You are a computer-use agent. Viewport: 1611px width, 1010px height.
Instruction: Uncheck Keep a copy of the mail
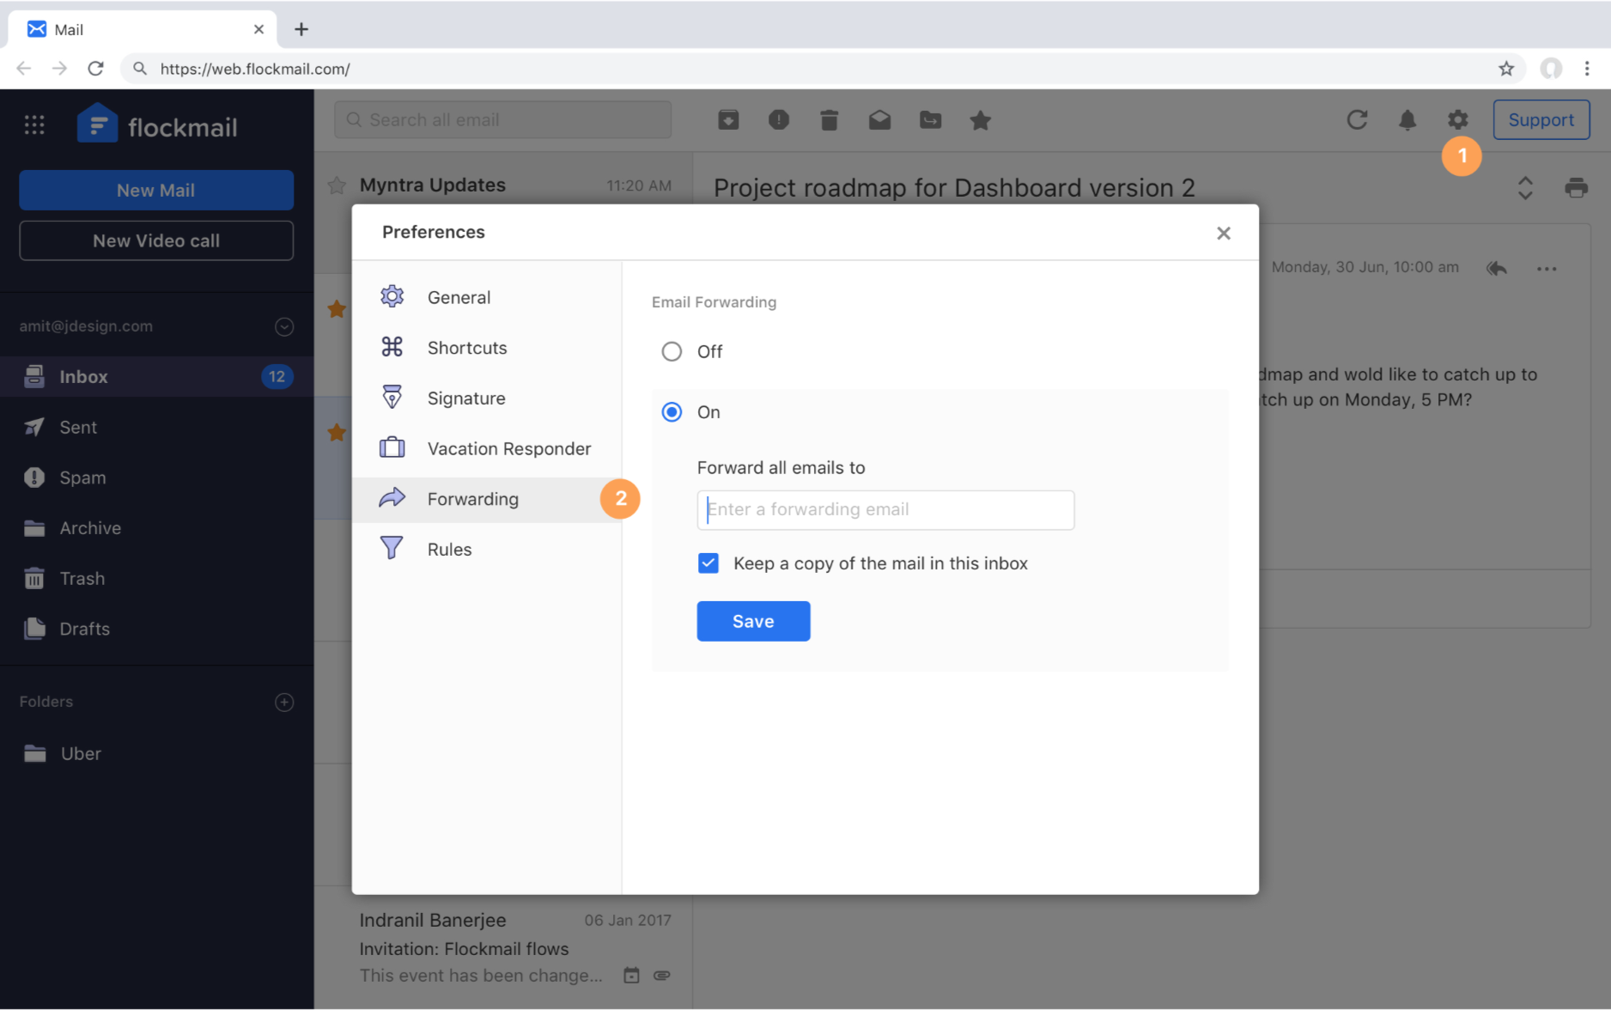(708, 563)
